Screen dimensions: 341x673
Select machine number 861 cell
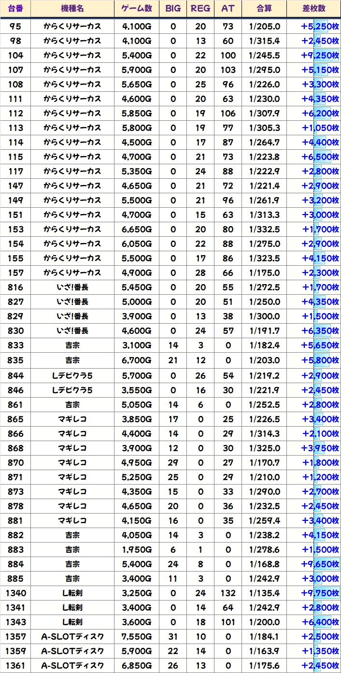tap(15, 404)
